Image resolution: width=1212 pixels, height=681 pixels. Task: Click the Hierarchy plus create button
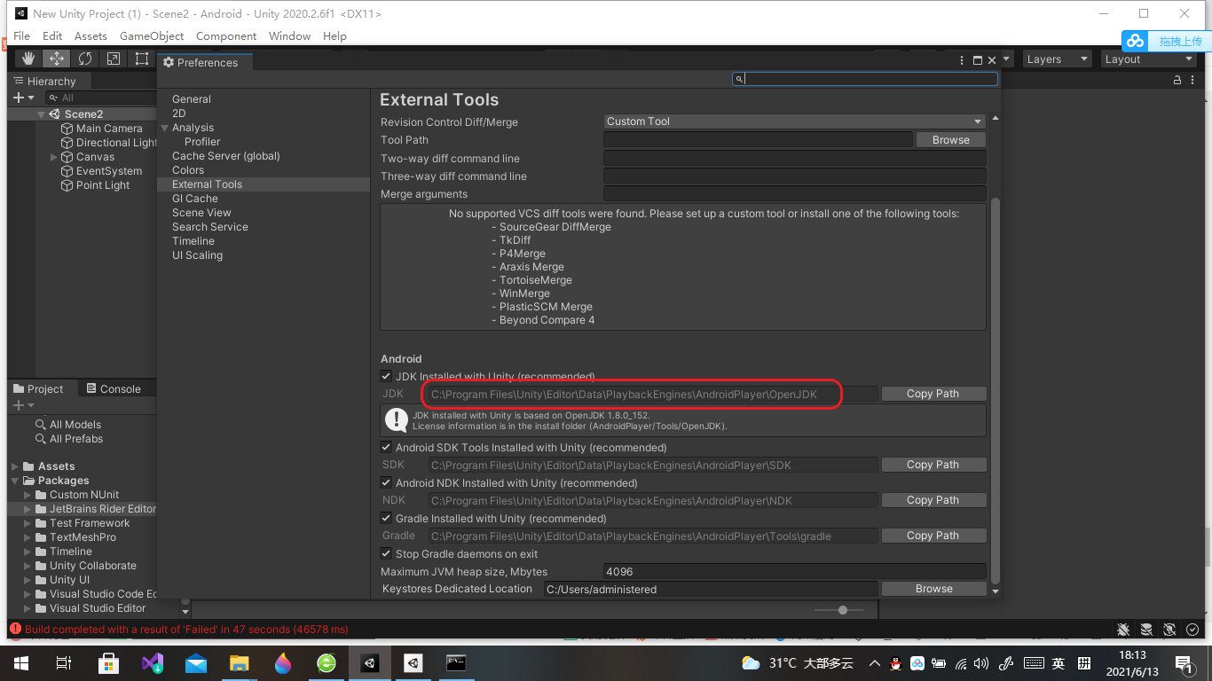23,98
